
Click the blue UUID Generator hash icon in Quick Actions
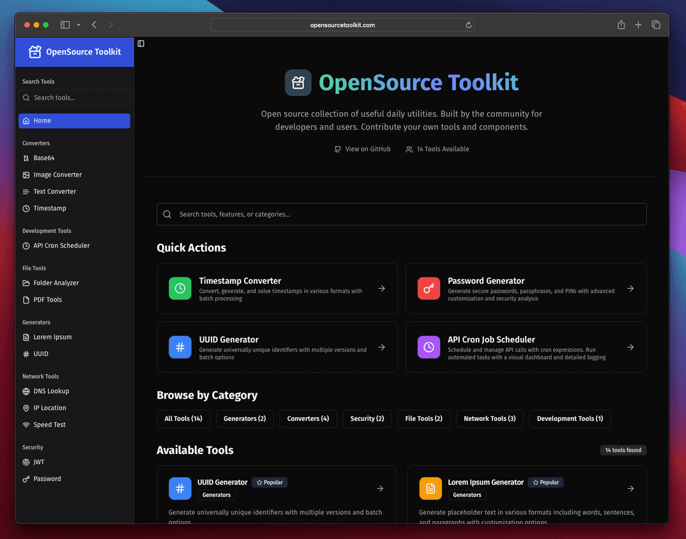click(x=180, y=347)
